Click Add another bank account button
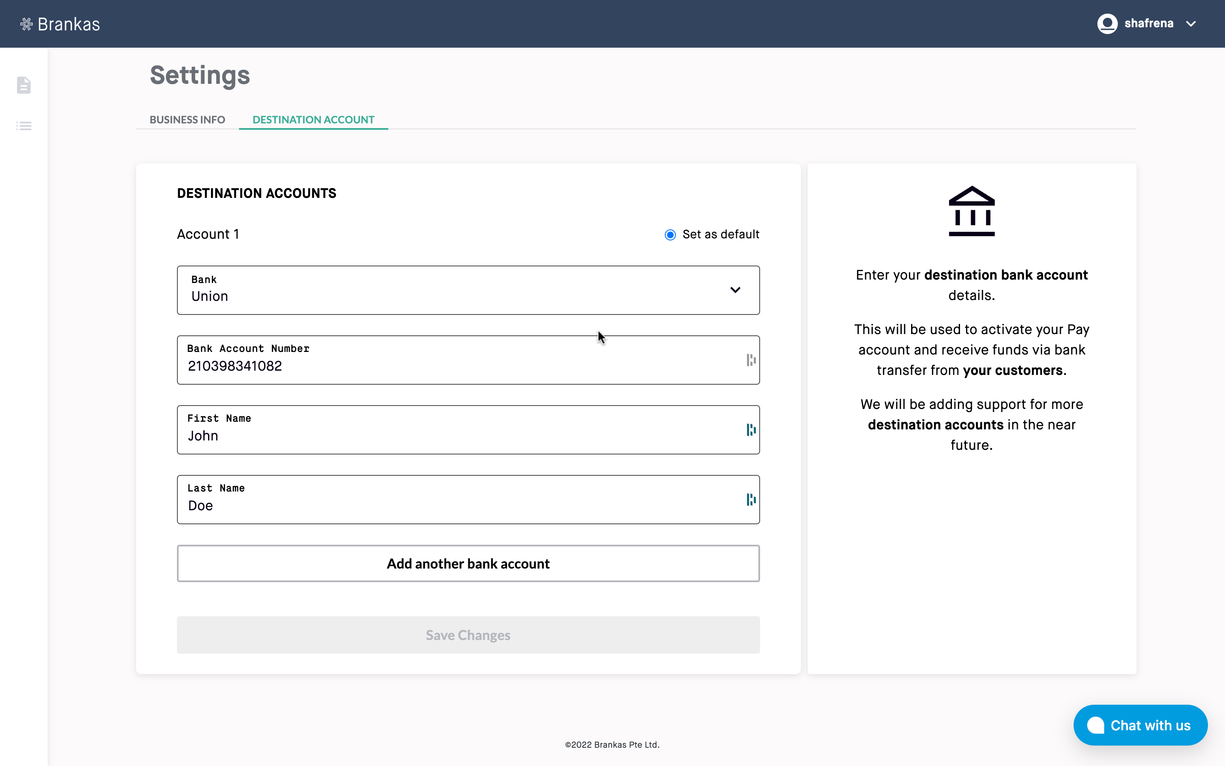This screenshot has height=766, width=1225. [468, 563]
